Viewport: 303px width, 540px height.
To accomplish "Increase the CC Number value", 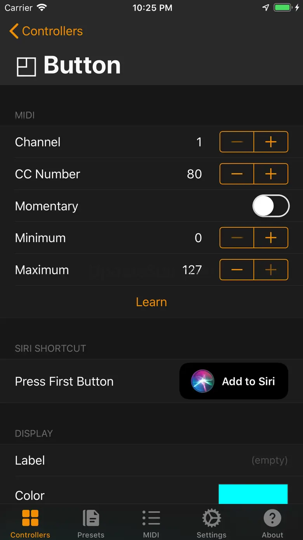I will [x=271, y=174].
